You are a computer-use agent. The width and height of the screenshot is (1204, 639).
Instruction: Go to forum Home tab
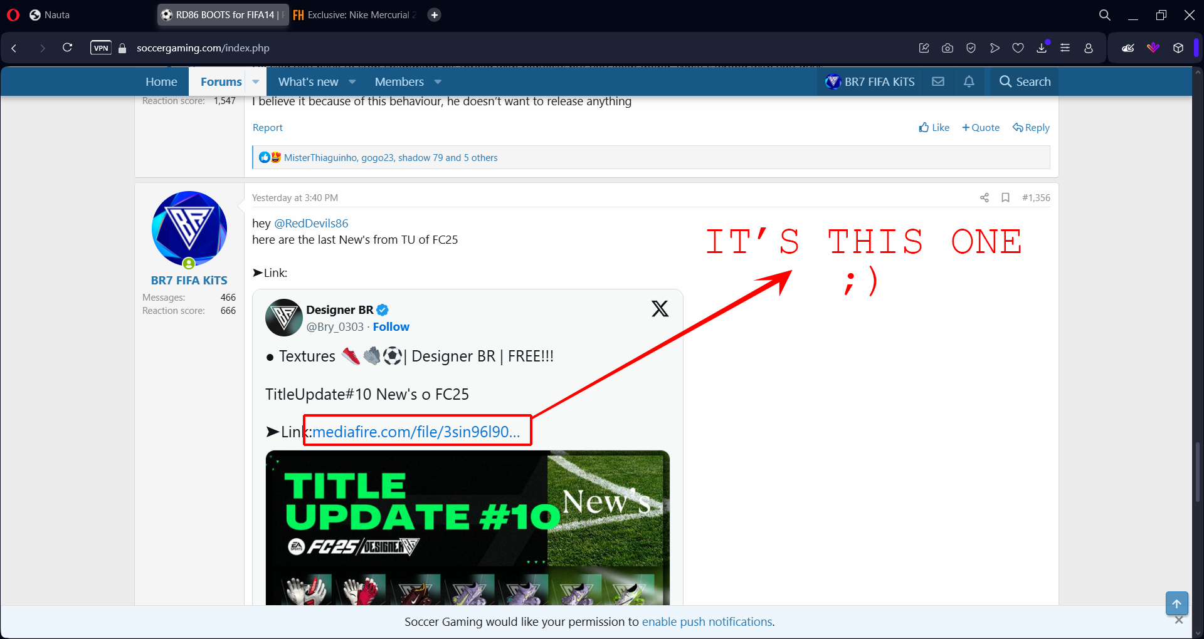click(161, 81)
